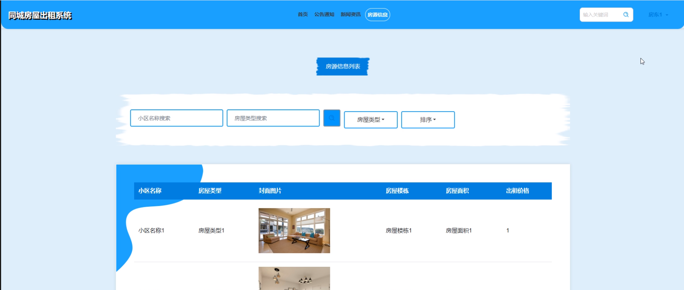Open the 新闻资讯 nav item

350,15
